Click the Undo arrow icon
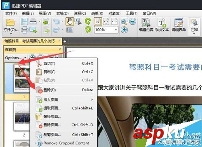The height and width of the screenshot is (147, 202). coord(57,21)
